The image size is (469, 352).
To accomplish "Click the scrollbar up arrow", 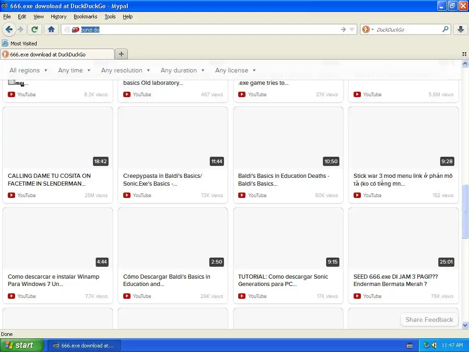I will point(465,63).
